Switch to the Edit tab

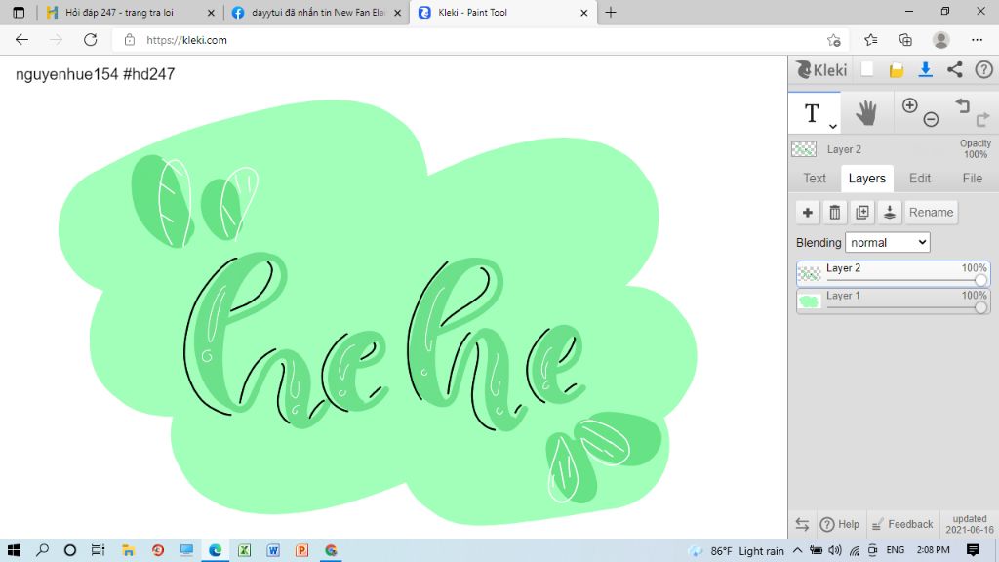coord(919,179)
